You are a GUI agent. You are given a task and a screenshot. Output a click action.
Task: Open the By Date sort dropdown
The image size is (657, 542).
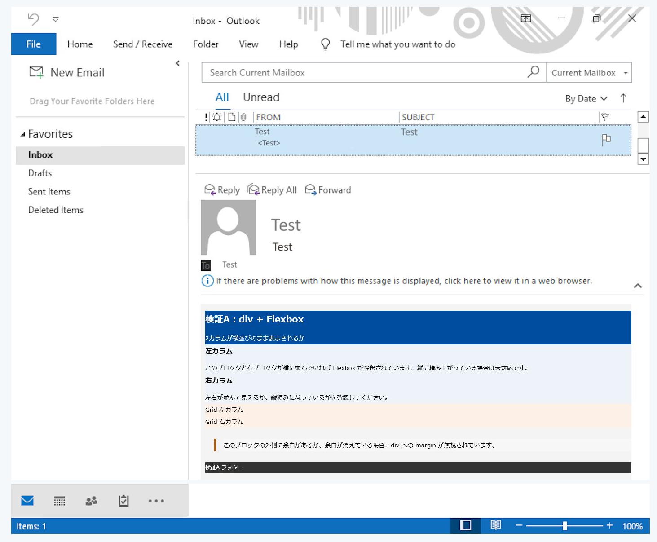click(x=586, y=99)
